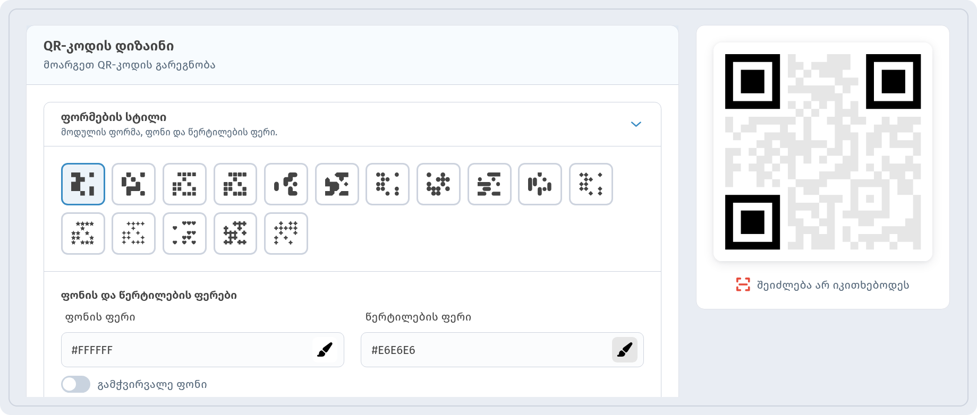Click the შეიძლება არ იკითხებოდეს warning
This screenshot has width=977, height=415.
pyautogui.click(x=822, y=285)
